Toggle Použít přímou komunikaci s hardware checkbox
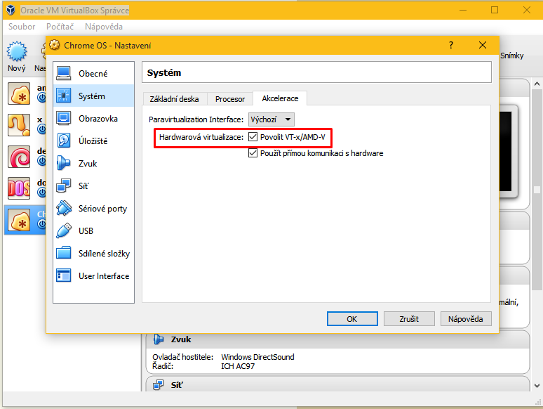This screenshot has height=409, width=543. (x=253, y=153)
